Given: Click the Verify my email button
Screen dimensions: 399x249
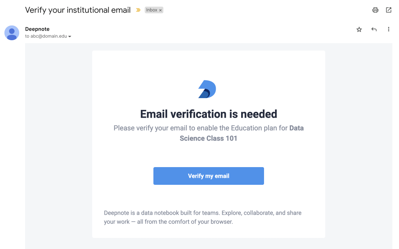Looking at the screenshot, I should point(209,176).
